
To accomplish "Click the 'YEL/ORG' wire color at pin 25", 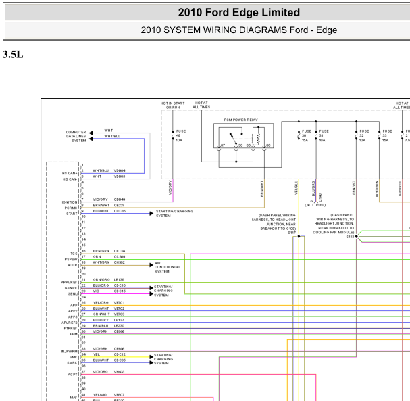I will click(x=101, y=302).
